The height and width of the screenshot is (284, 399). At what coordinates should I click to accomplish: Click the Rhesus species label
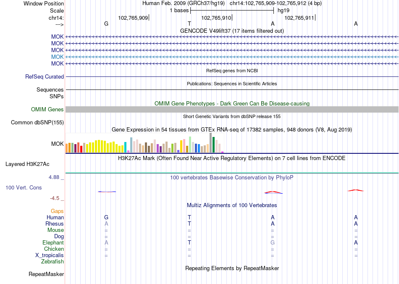55,224
